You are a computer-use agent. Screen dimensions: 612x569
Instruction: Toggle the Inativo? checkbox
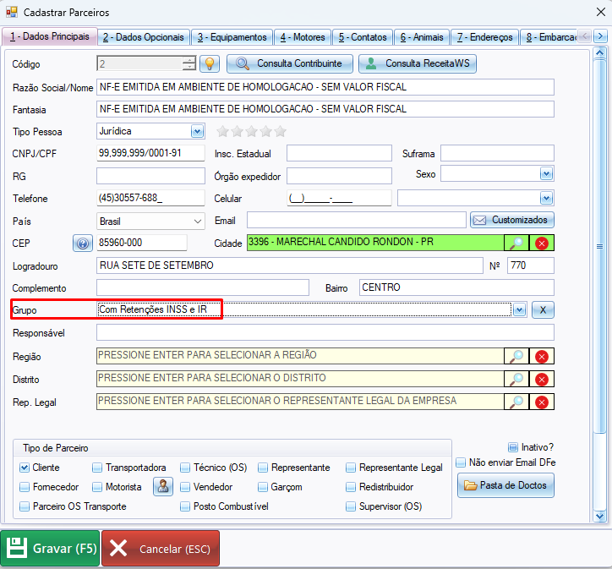pyautogui.click(x=513, y=447)
